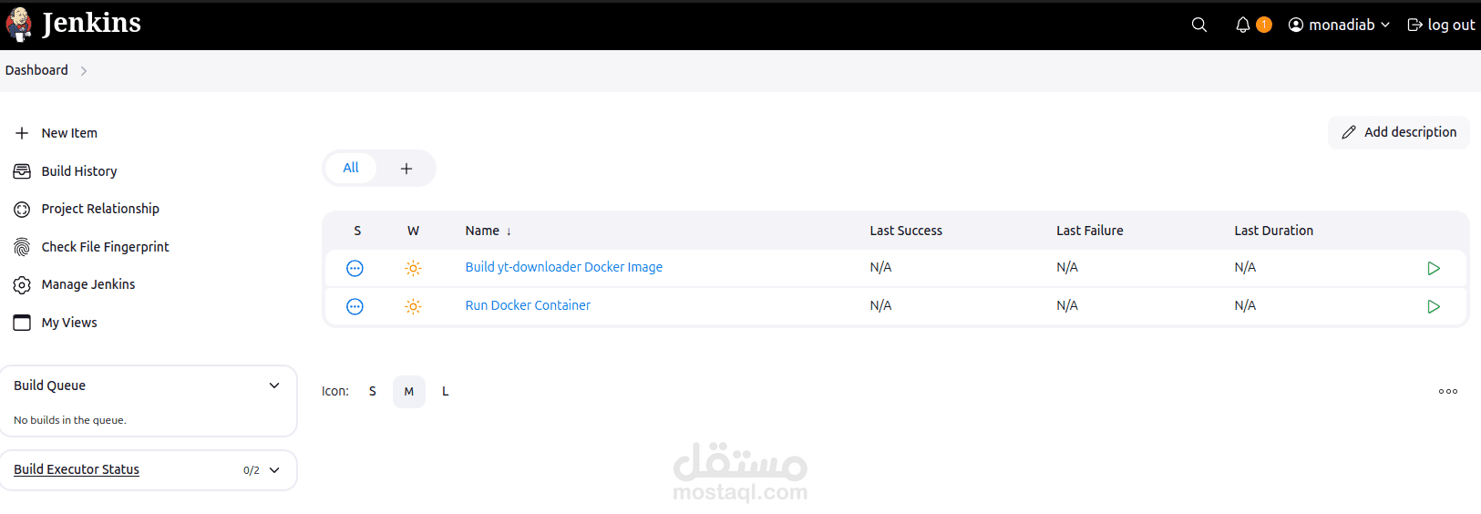Click the New Item plus icon
The image size is (1481, 514).
[x=22, y=133]
